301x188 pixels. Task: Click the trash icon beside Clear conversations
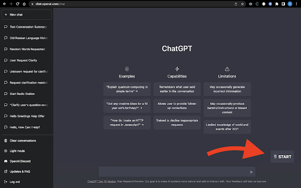tap(5, 141)
